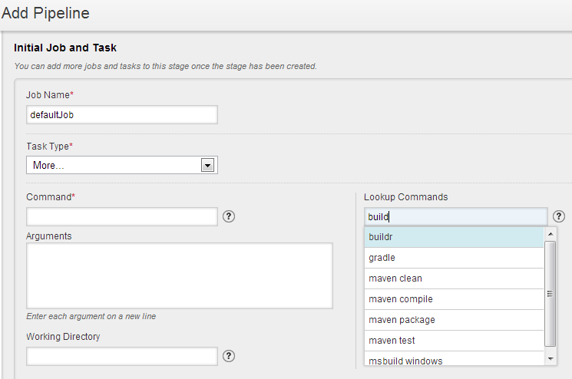Screen dimensions: 572x379
Task: Select 'buildr' from lookup suggestions
Action: 454,237
